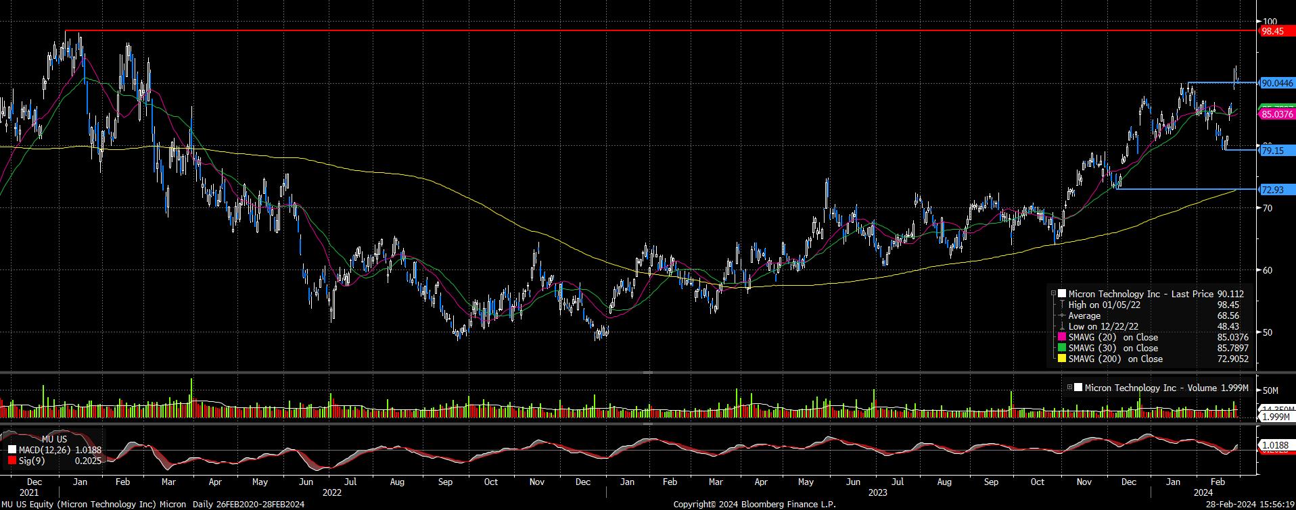The width and height of the screenshot is (1296, 510).
Task: Click the 2021 year label on time axis
Action: pos(29,492)
